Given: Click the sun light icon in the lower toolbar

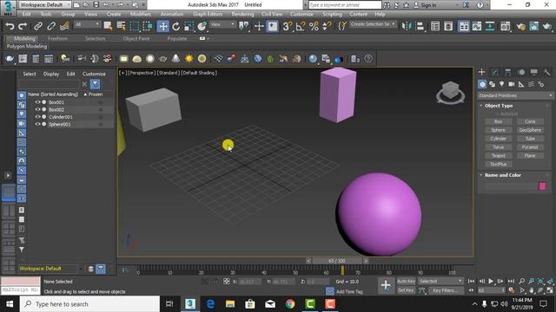Looking at the screenshot, I should [189, 59].
